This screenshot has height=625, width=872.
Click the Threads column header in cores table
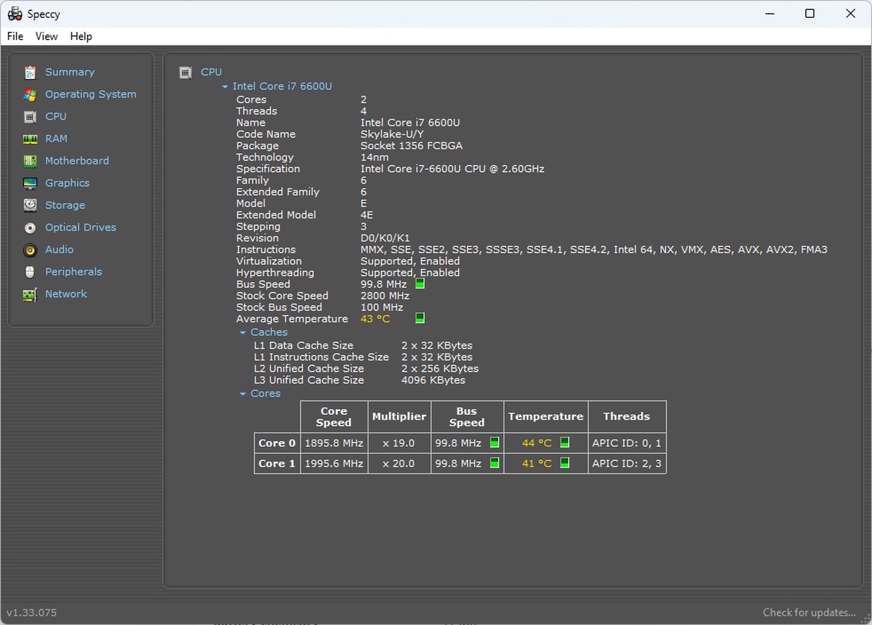pos(627,416)
